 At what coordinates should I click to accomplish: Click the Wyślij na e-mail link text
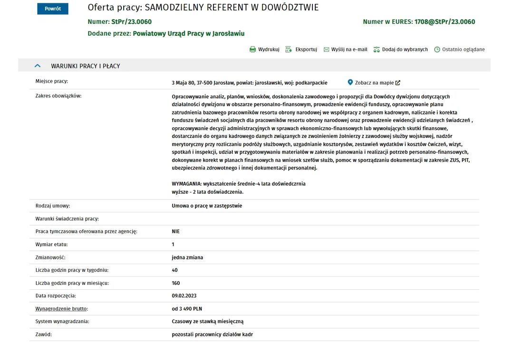(349, 49)
